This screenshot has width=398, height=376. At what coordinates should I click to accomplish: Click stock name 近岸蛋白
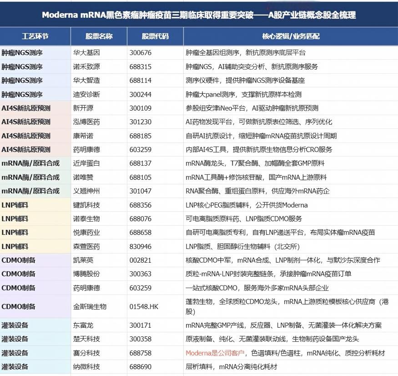click(x=86, y=163)
